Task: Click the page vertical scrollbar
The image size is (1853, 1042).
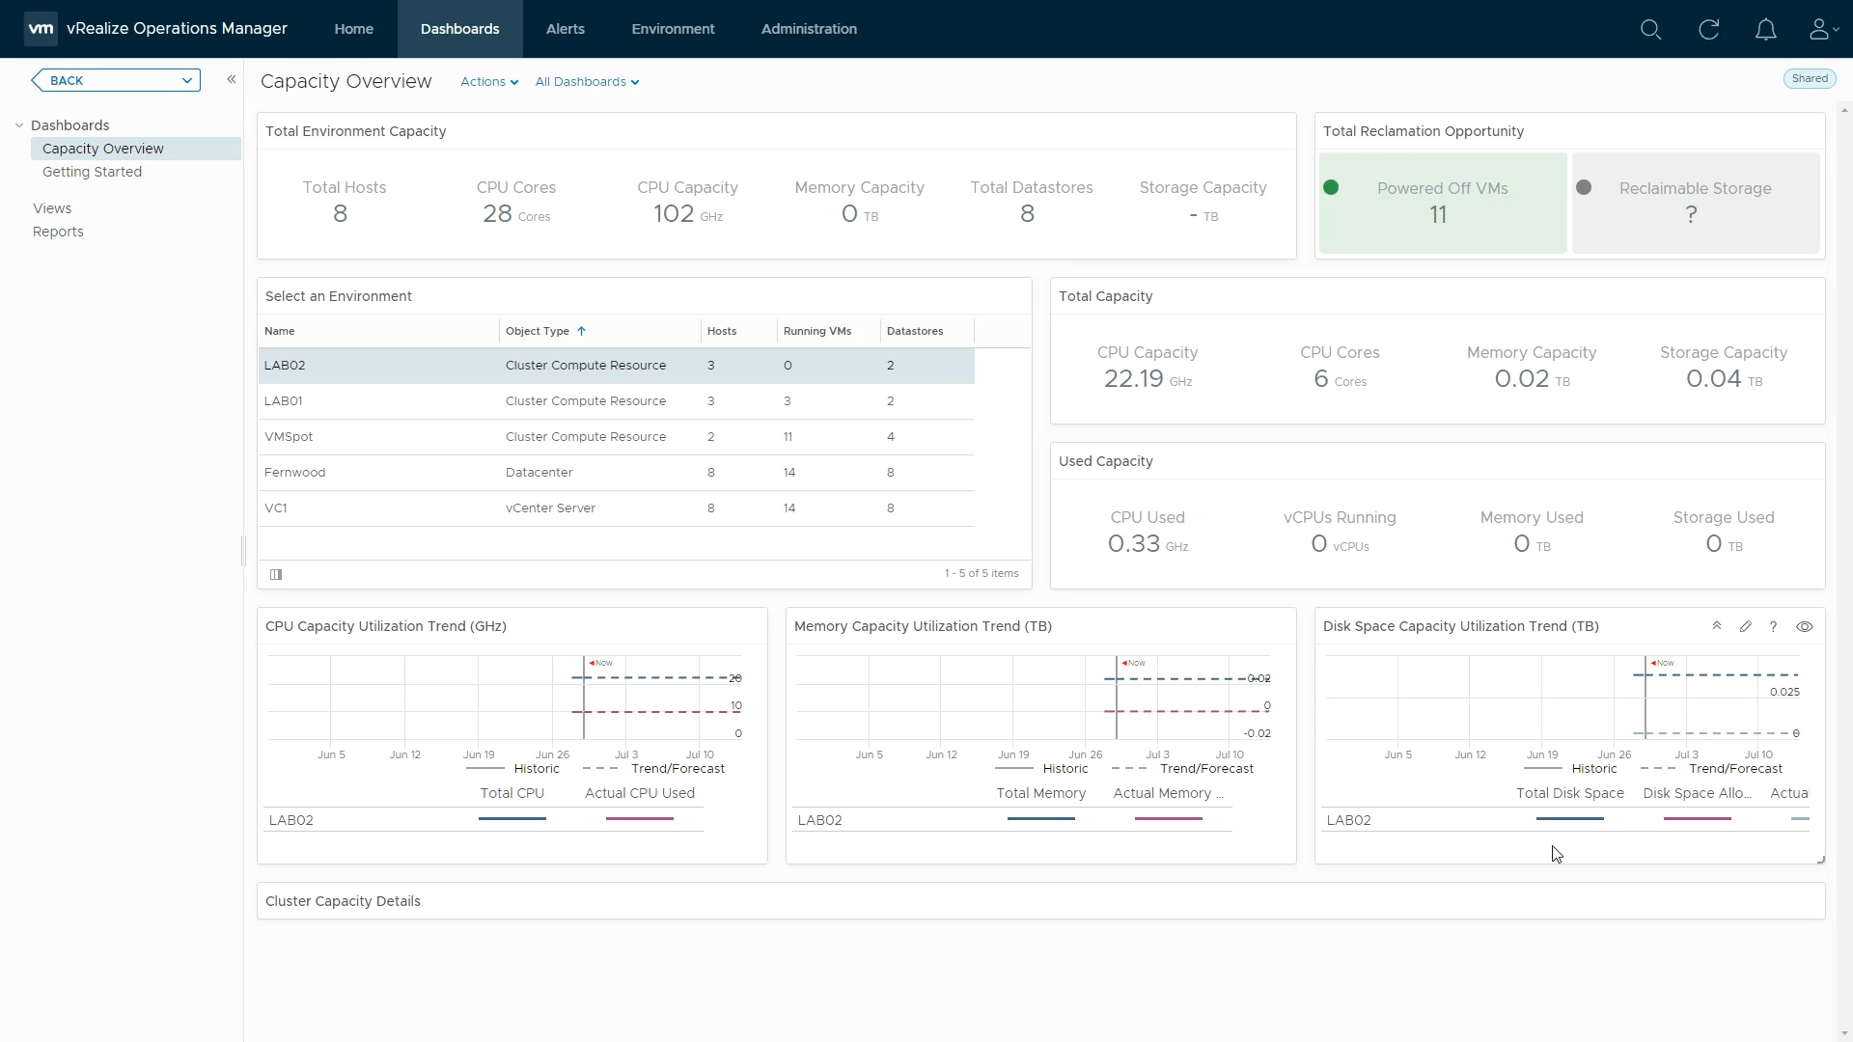Action: [1844, 569]
